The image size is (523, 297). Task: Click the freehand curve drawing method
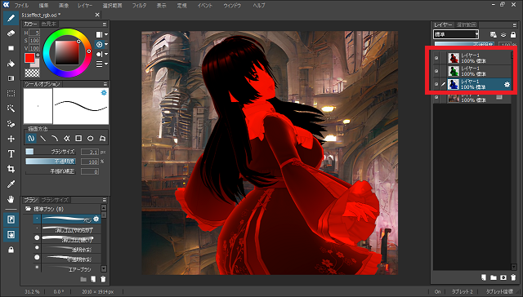pyautogui.click(x=31, y=139)
